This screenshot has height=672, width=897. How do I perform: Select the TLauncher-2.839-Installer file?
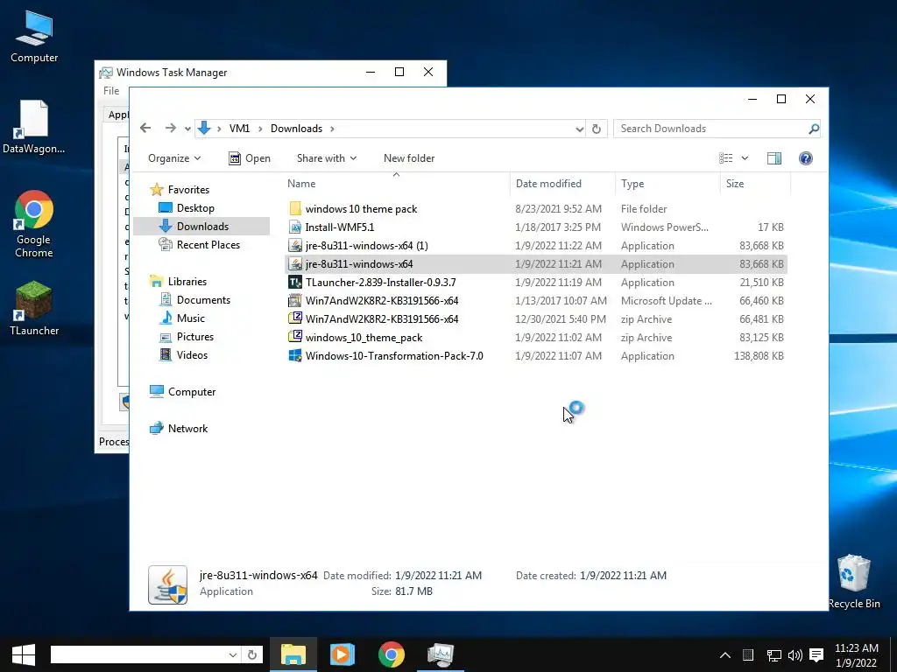(535, 283)
